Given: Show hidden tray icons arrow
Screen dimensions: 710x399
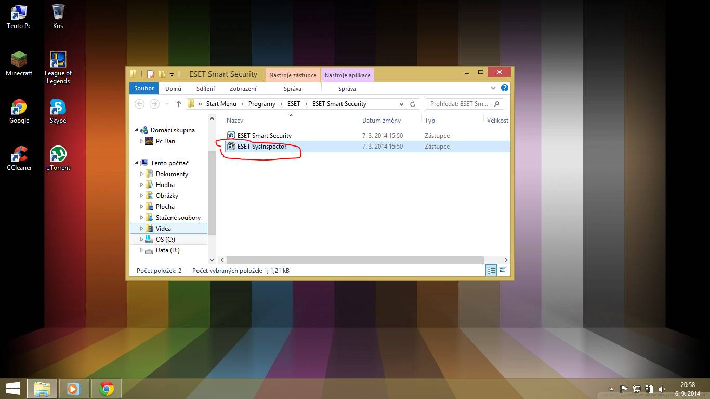Looking at the screenshot, I should point(612,389).
